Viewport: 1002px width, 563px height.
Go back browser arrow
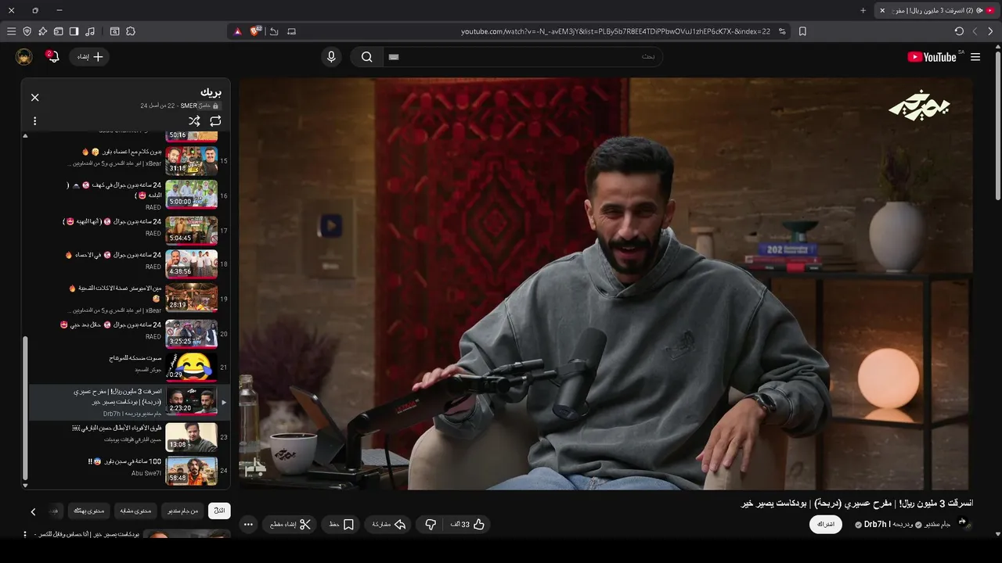[991, 31]
